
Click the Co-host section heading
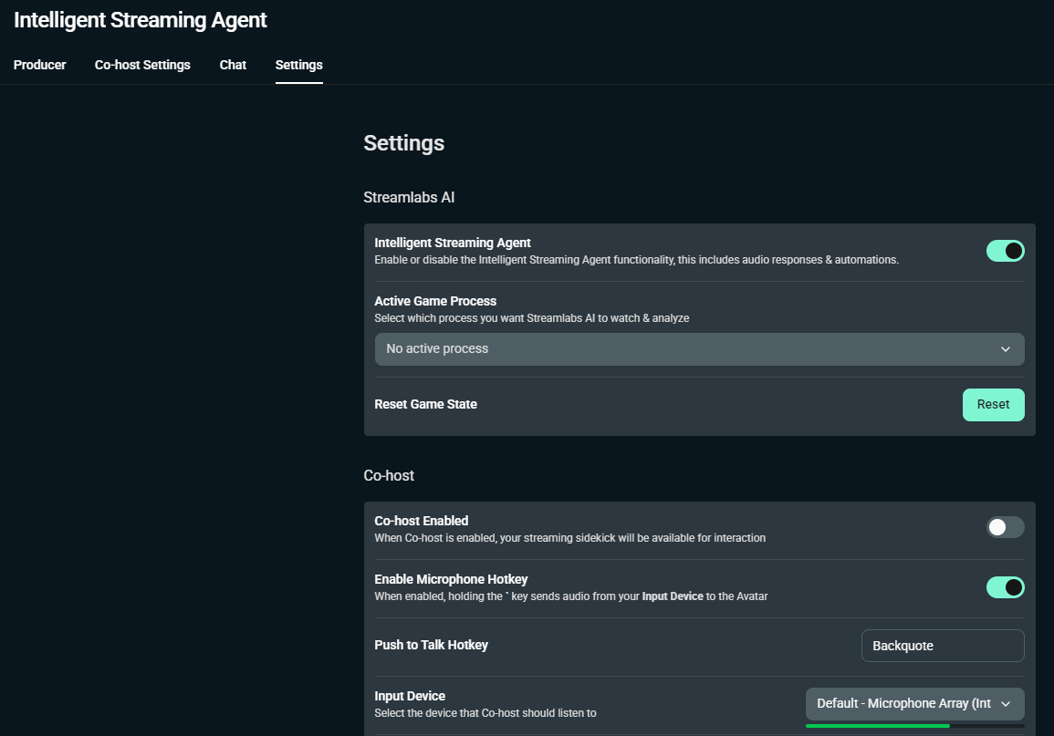pos(389,476)
